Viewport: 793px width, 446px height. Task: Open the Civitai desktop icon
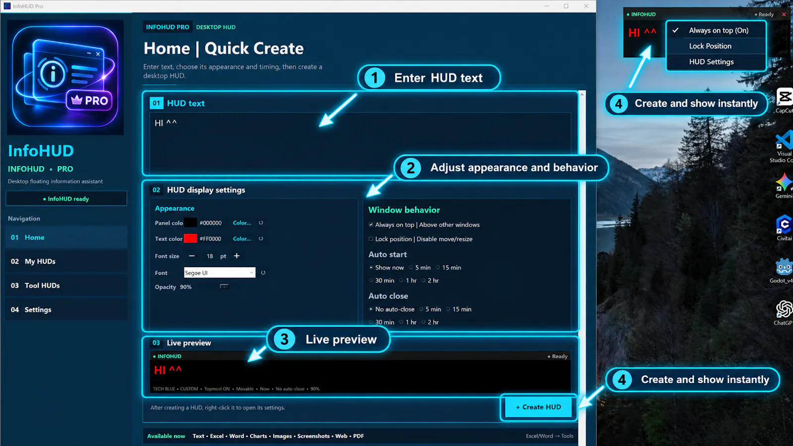784,228
